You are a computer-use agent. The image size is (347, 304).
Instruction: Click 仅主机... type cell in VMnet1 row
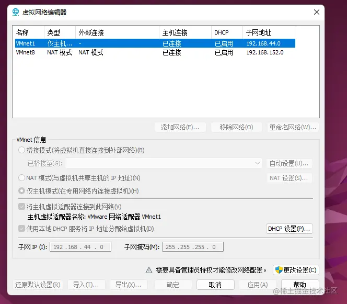pos(60,43)
